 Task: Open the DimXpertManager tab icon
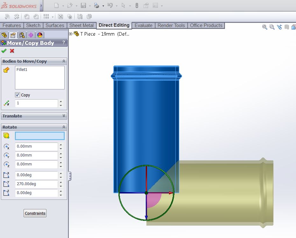31,35
